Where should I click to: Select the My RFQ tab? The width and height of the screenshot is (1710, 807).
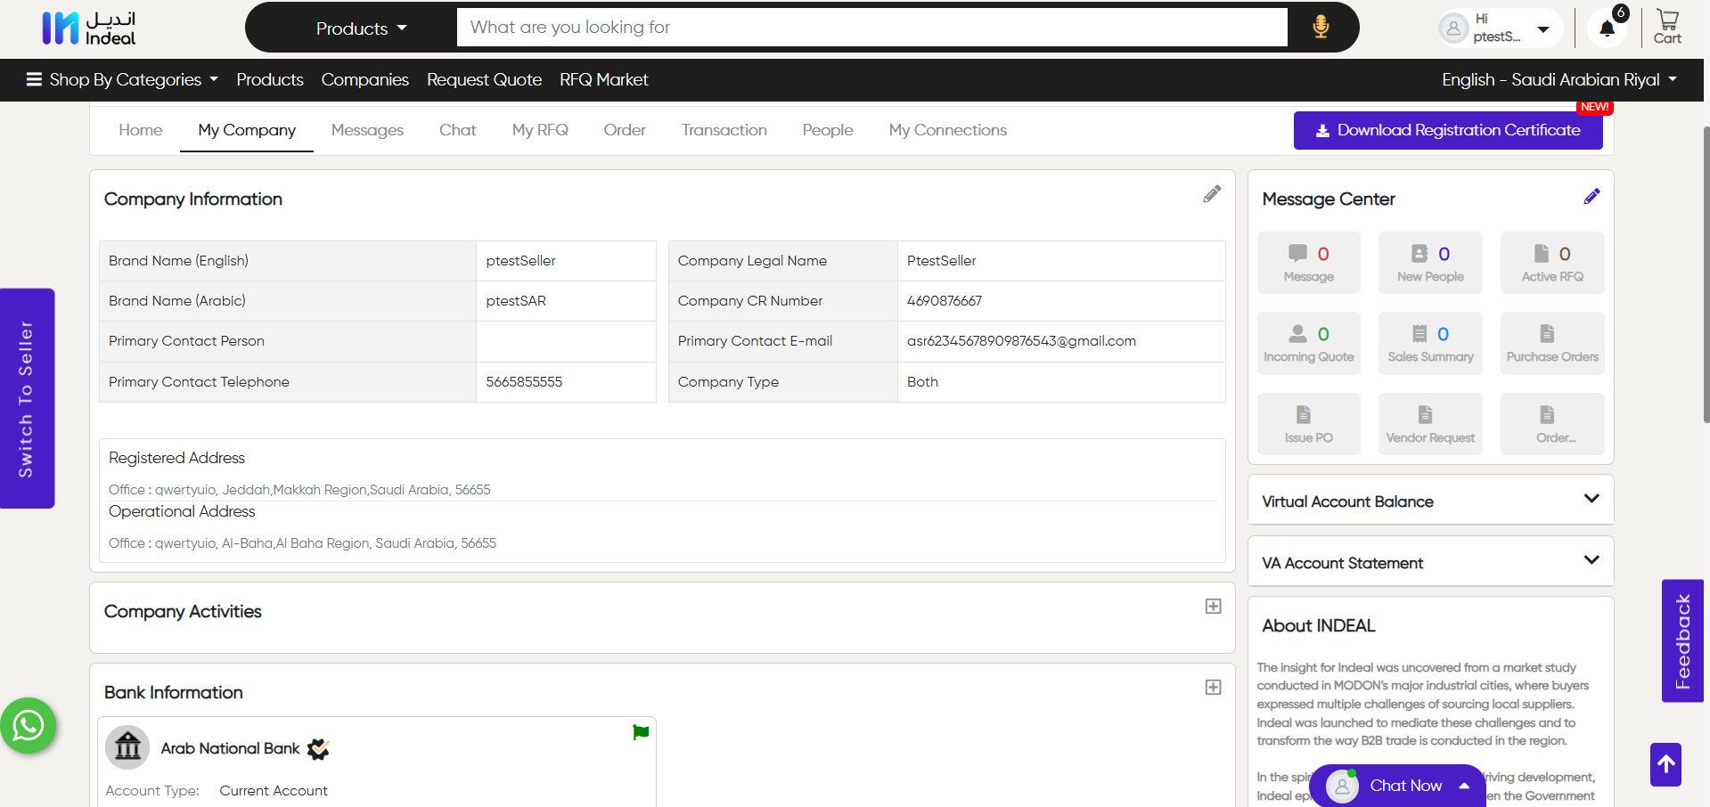540,130
